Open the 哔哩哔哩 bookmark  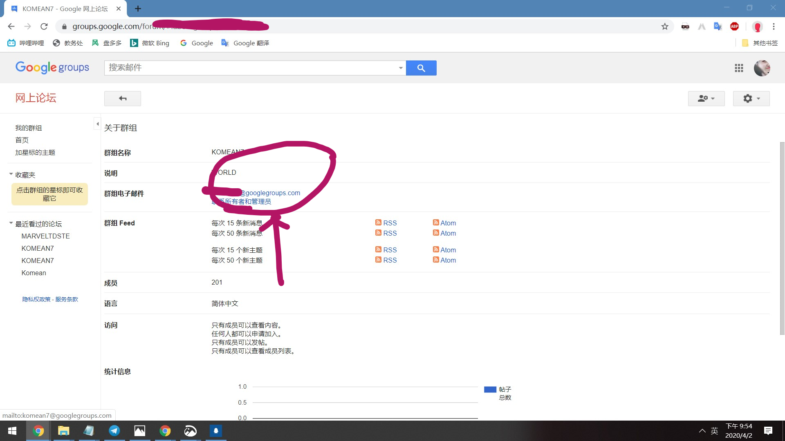[x=25, y=43]
